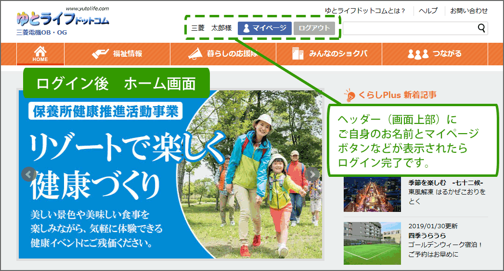Click the ログアウト button
The width and height of the screenshot is (504, 271).
point(314,28)
